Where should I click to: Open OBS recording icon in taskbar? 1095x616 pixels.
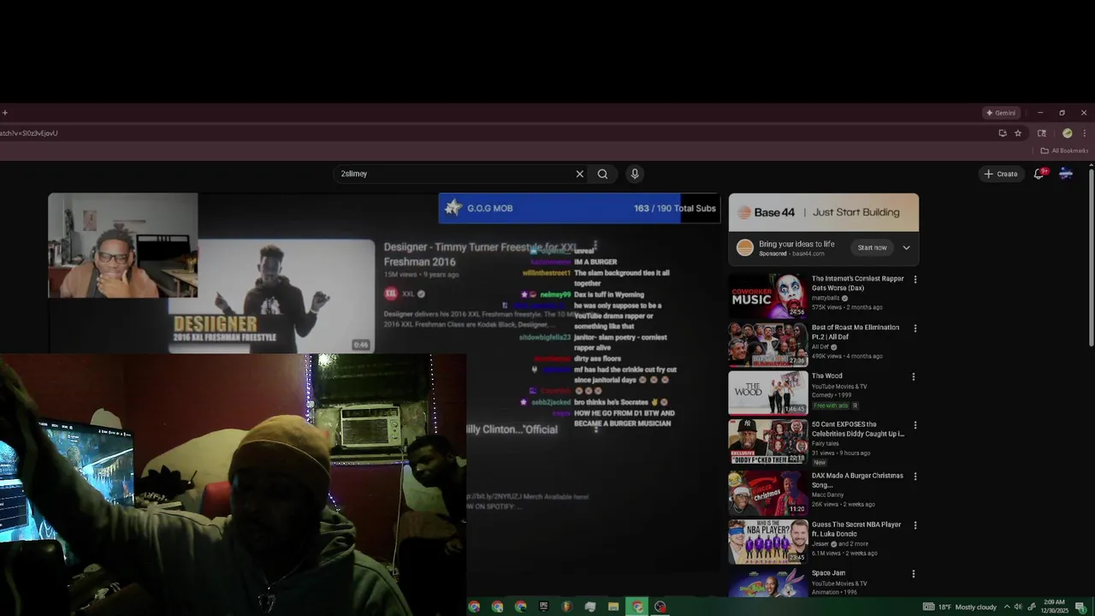(660, 607)
